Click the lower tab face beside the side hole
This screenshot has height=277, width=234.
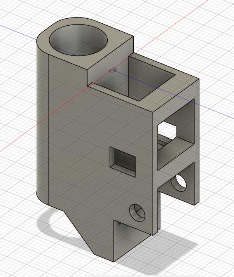pyautogui.click(x=189, y=190)
